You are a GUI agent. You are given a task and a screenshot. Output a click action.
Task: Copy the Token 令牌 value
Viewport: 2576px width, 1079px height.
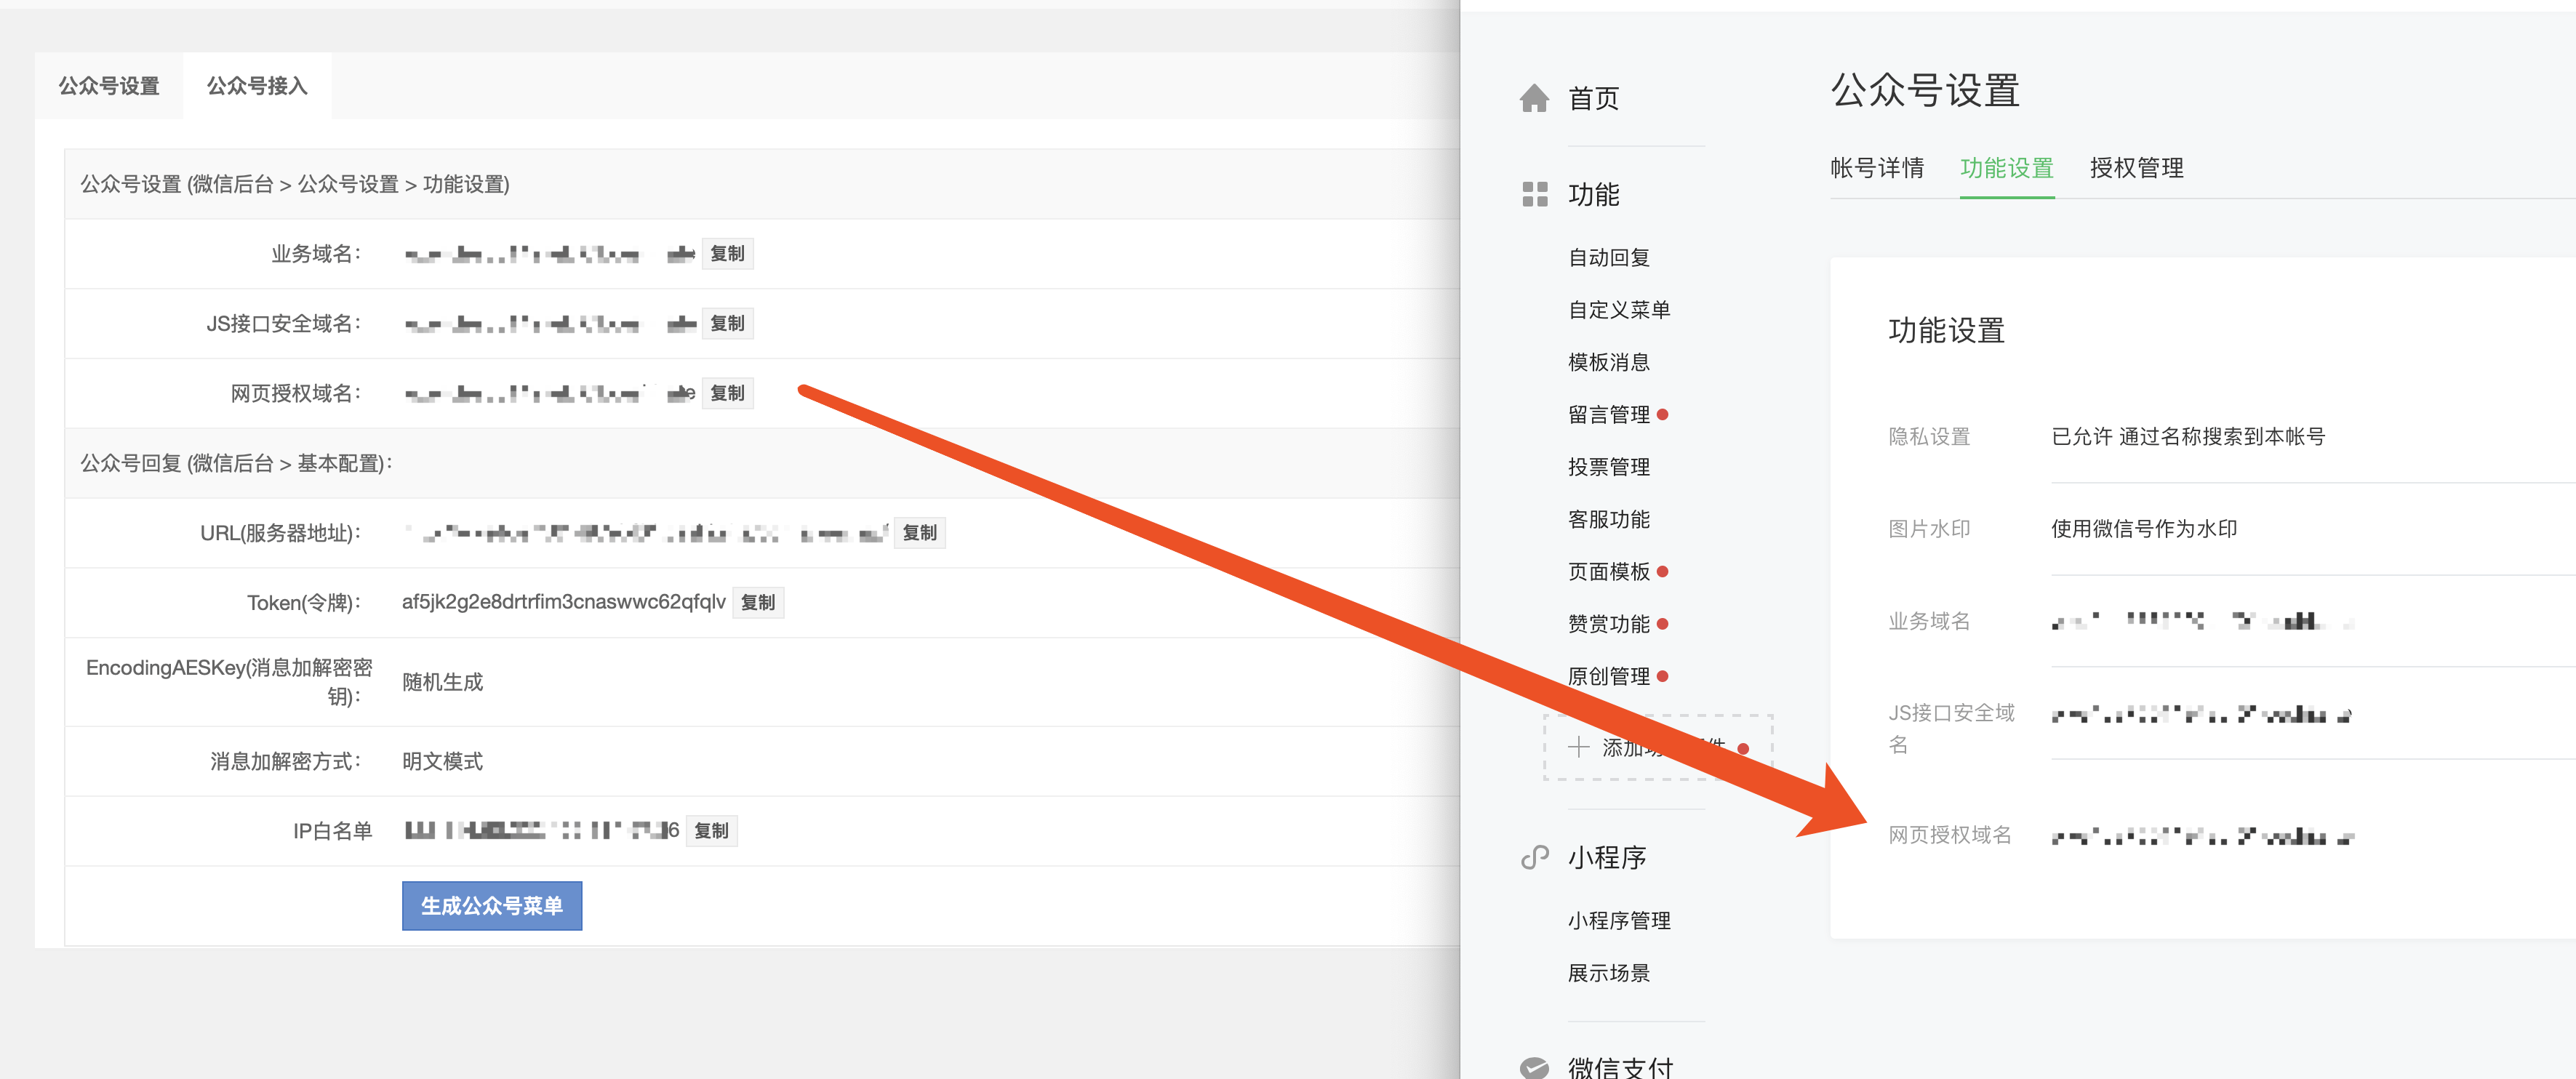click(x=758, y=602)
